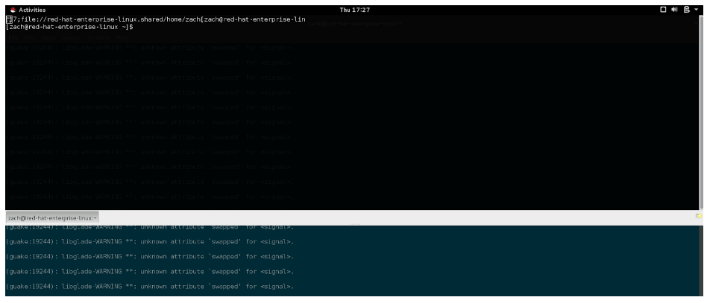
Task: Click the yellow new tab icon on tab bar
Action: coord(699,217)
